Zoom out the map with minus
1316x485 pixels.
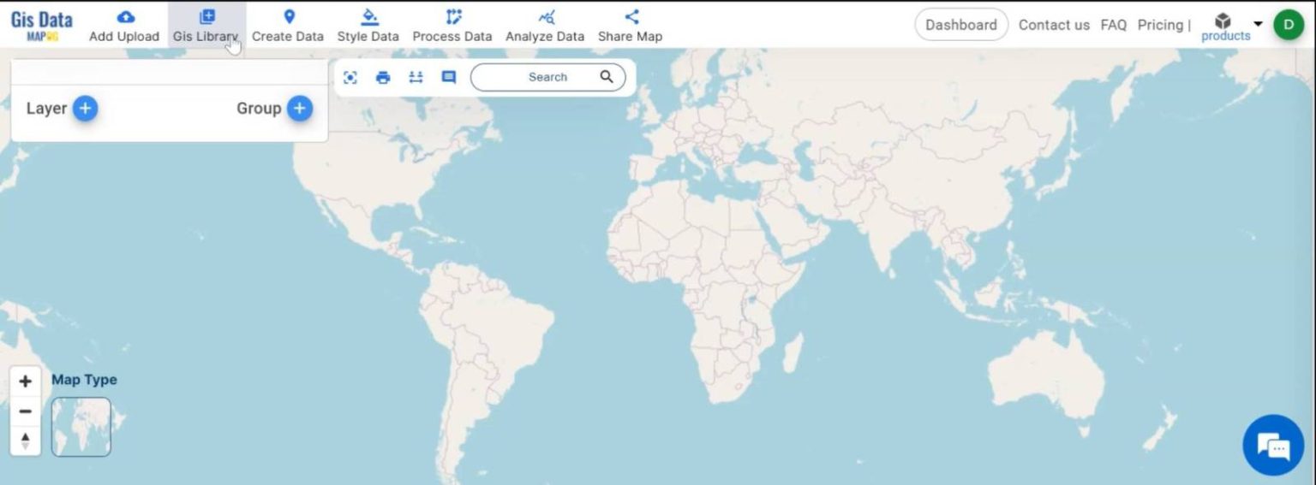pos(26,411)
